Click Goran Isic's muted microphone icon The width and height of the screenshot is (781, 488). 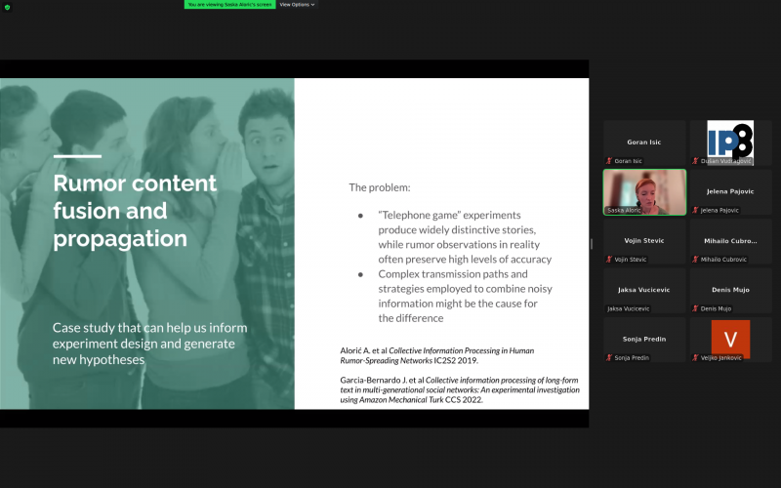609,161
